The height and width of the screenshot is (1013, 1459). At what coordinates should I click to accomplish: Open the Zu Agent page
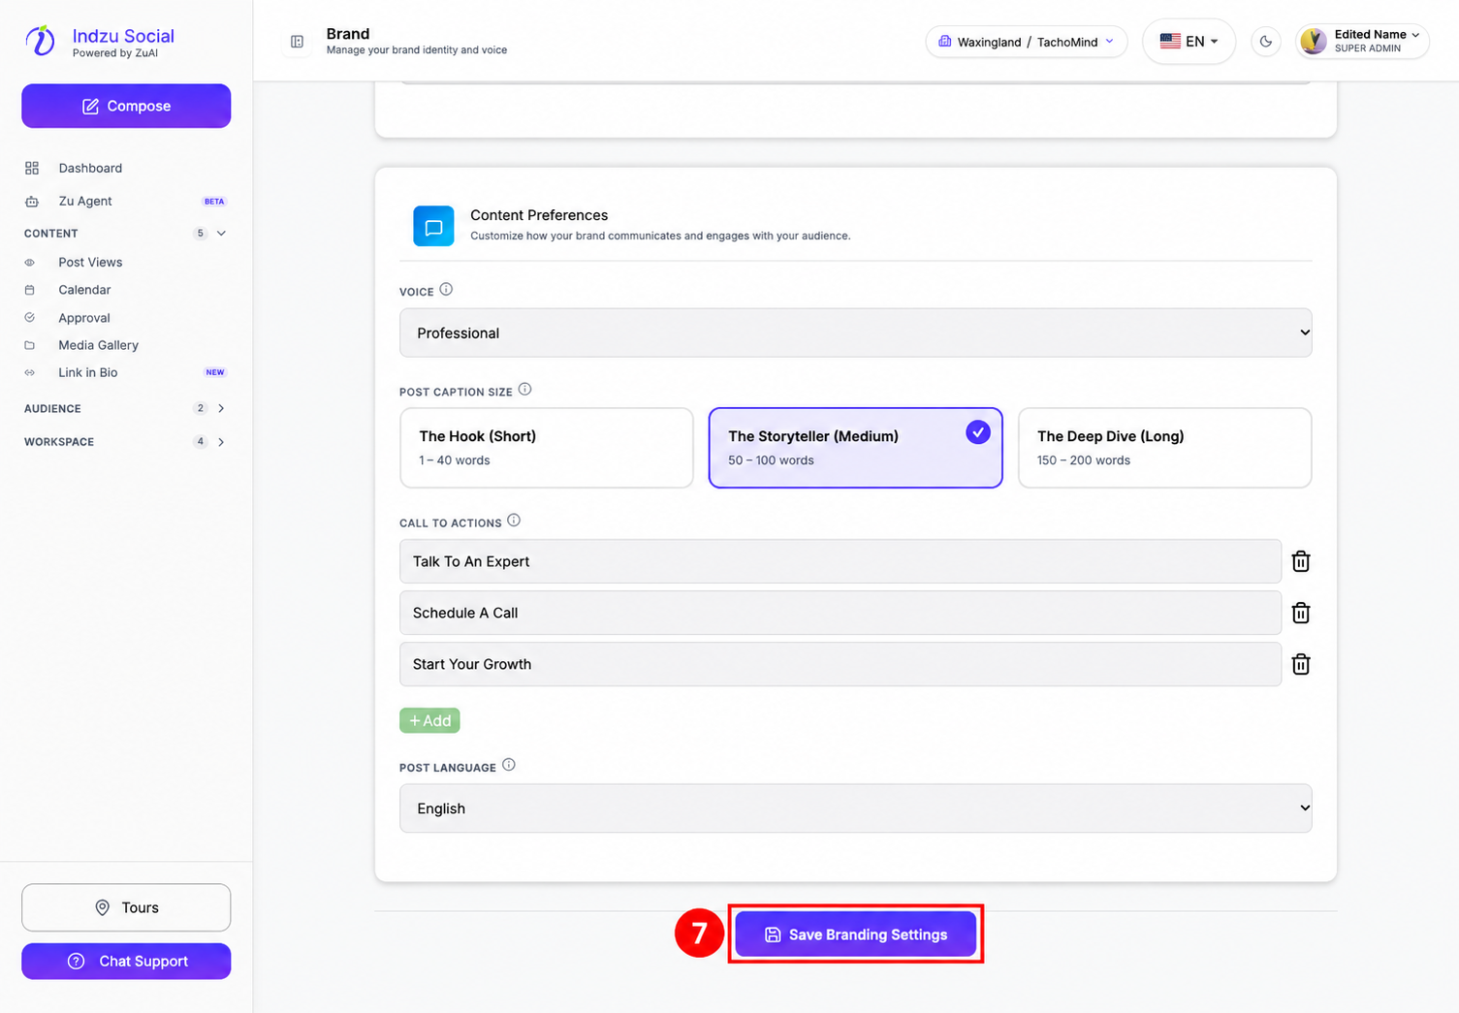85,202
